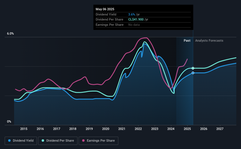Select the 2020 x-axis label
This screenshot has width=241, height=149.
[x=106, y=129]
